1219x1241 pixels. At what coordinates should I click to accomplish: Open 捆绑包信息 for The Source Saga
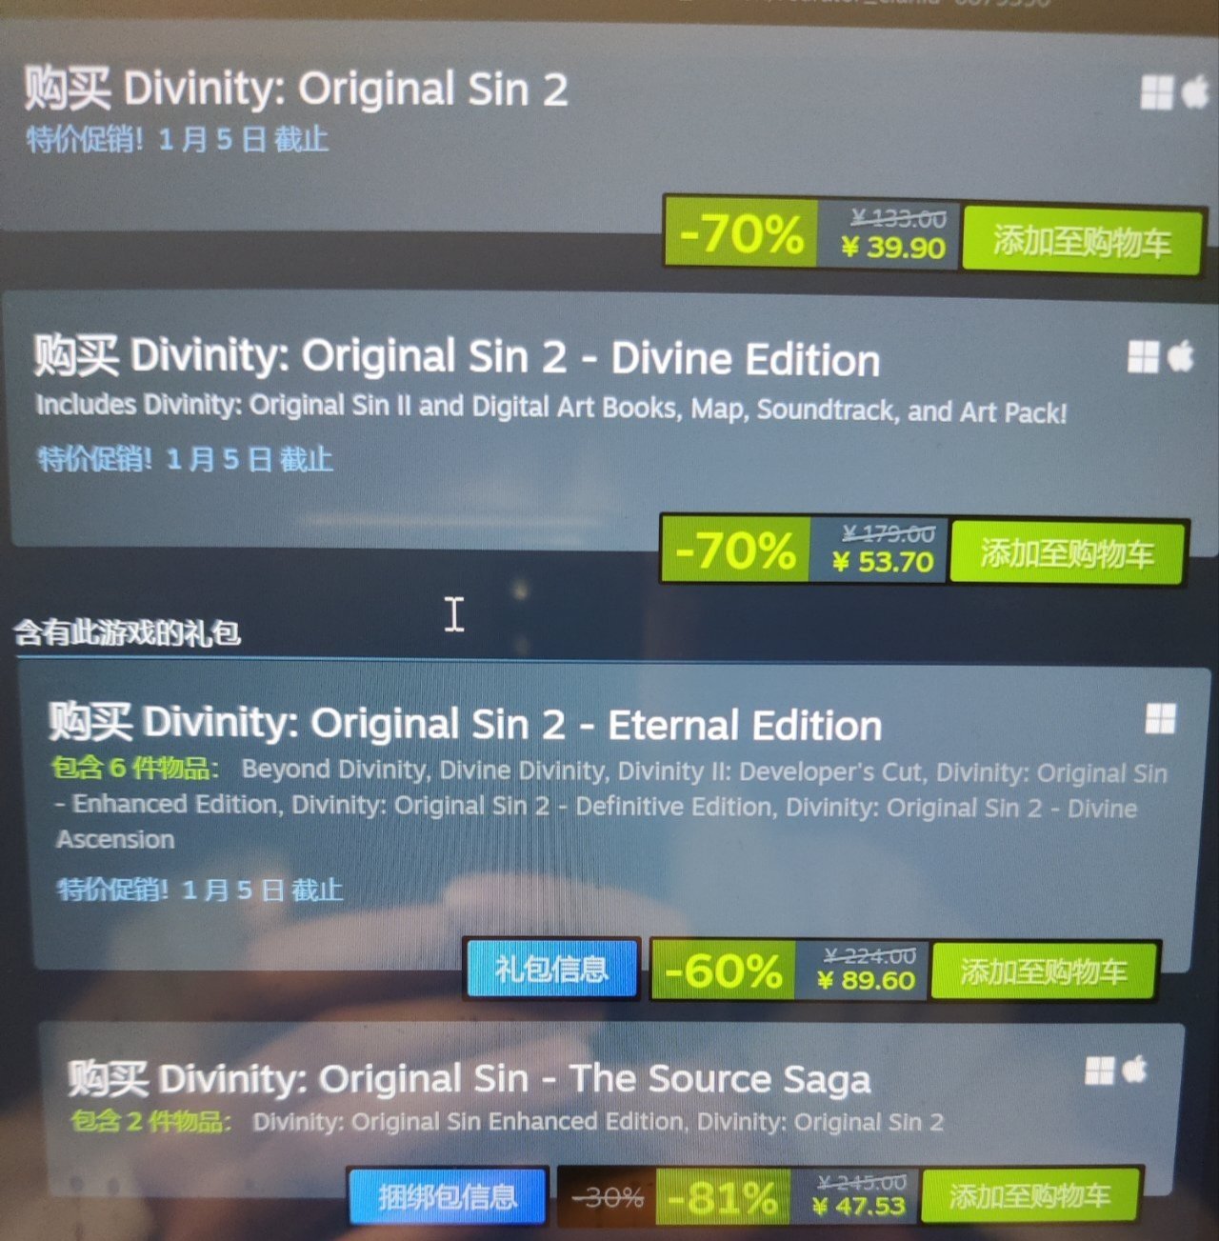coord(448,1196)
